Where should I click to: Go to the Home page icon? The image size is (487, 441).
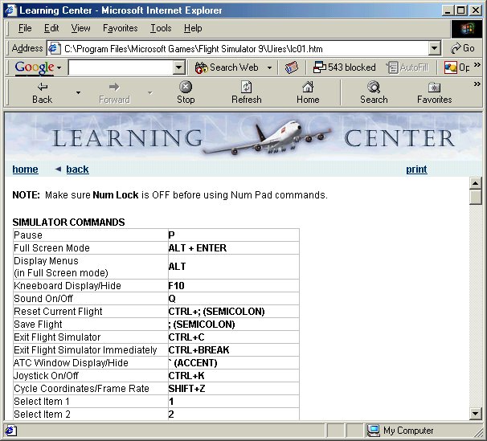click(307, 86)
